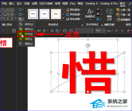132x111 pixels.
Task: Click the search magnifier icon
Action: click(130, 4)
